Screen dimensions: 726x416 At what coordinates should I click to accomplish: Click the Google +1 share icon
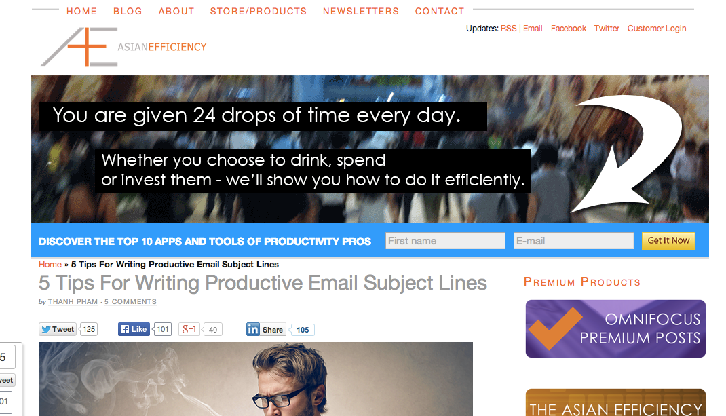point(189,329)
